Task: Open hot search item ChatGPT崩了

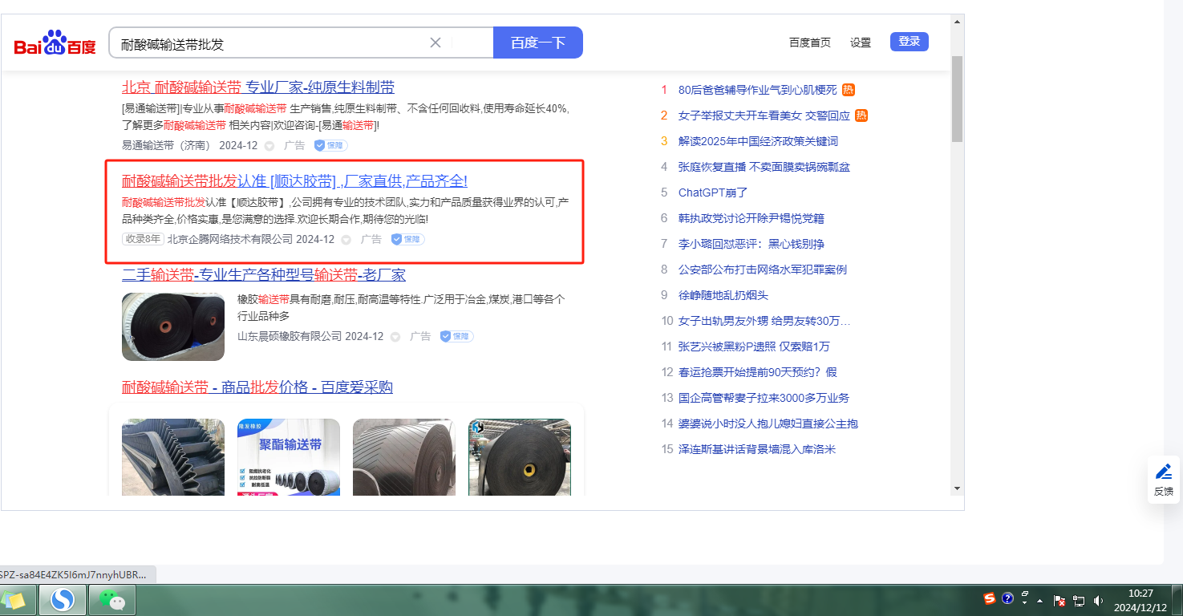Action: coord(712,192)
